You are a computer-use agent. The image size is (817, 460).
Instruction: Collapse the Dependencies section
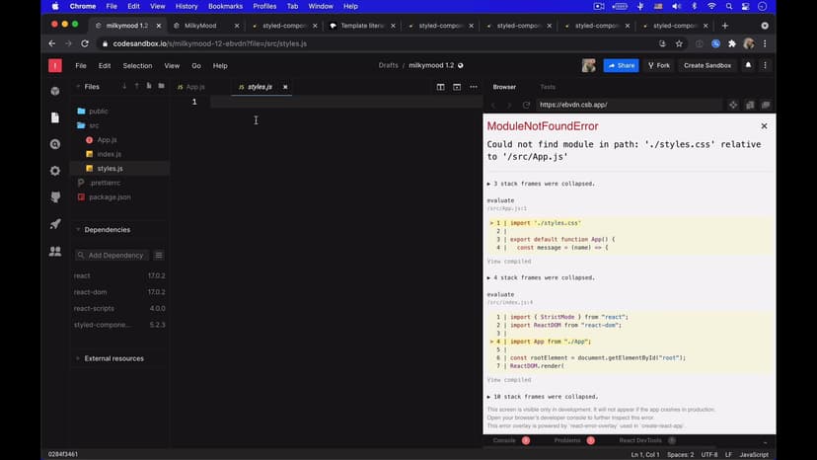[78, 230]
